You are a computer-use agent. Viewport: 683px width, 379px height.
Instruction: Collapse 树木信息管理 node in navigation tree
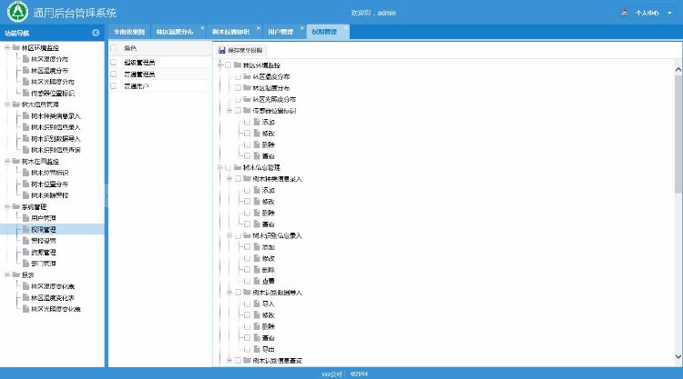[x=7, y=105]
